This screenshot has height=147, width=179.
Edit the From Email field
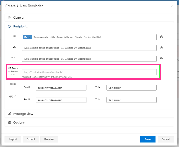click(61, 88)
